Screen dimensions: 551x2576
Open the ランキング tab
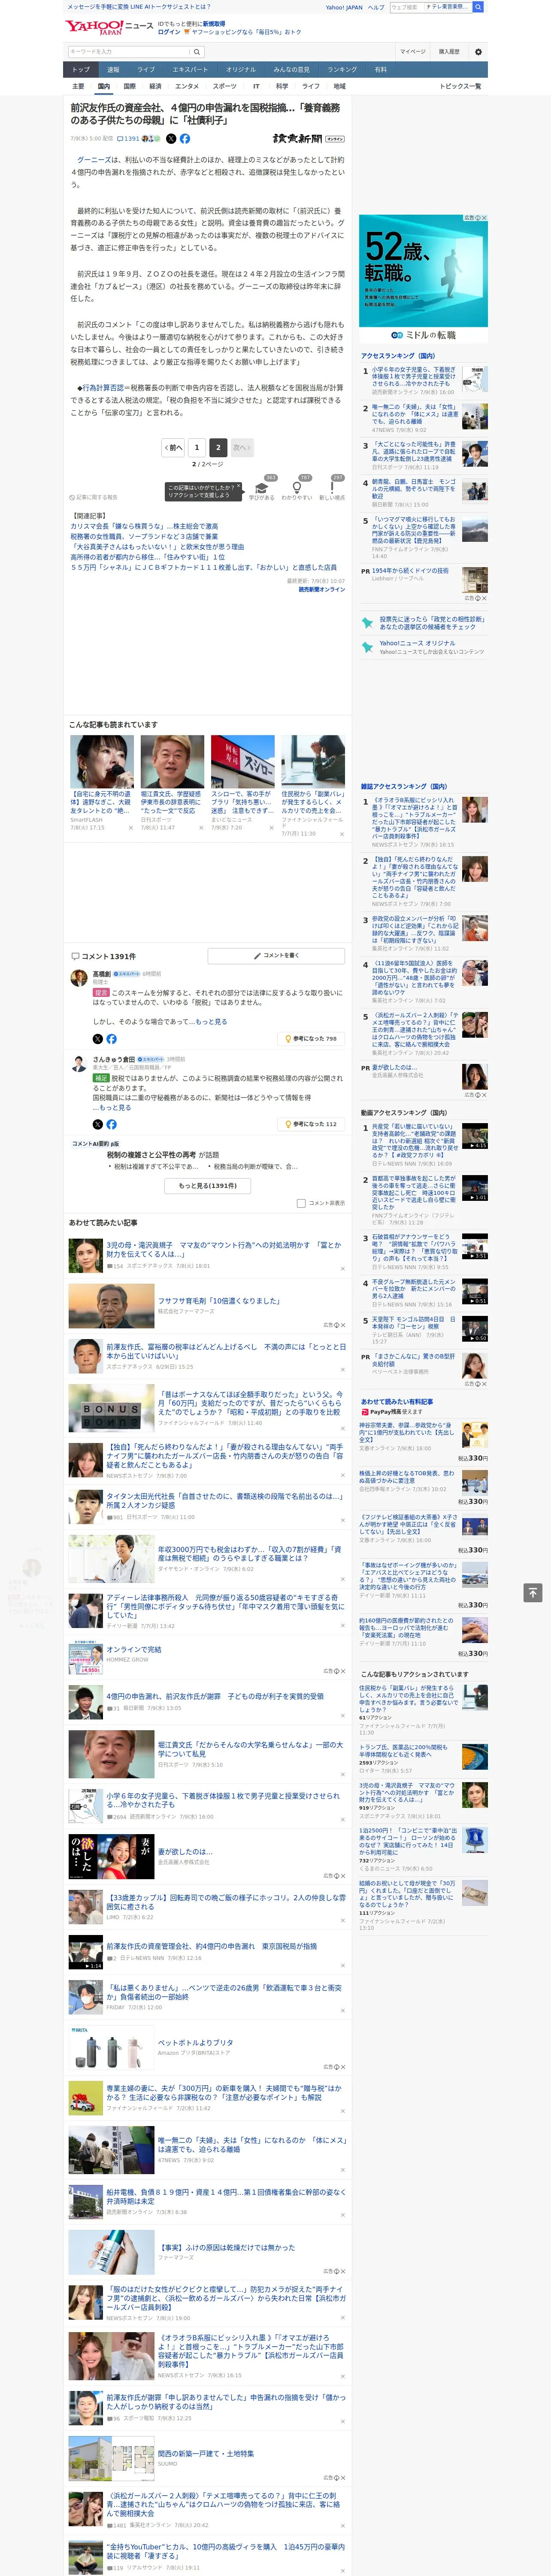(342, 70)
